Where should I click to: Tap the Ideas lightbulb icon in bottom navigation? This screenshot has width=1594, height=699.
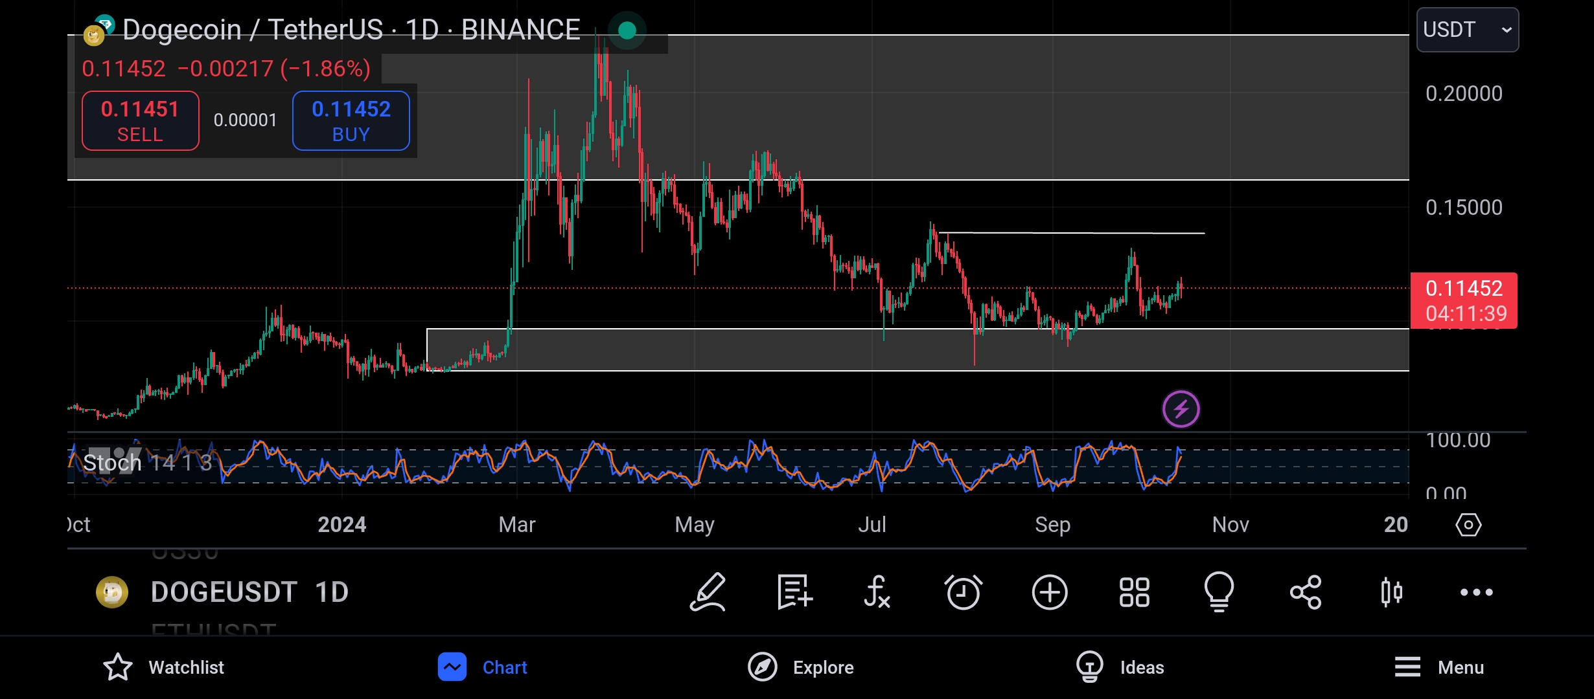[x=1089, y=667]
